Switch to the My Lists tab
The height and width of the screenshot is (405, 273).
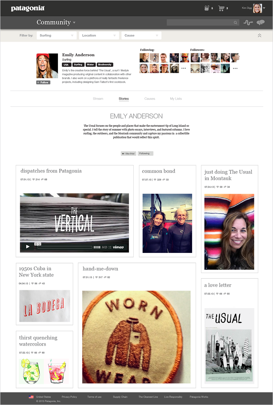tap(176, 99)
